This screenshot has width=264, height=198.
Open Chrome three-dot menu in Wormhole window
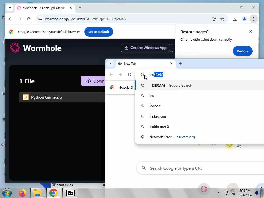(x=254, y=19)
